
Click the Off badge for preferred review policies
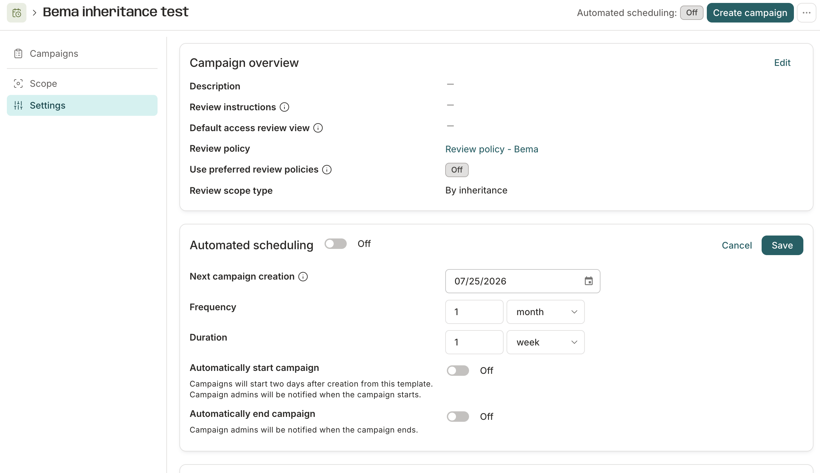(x=457, y=170)
